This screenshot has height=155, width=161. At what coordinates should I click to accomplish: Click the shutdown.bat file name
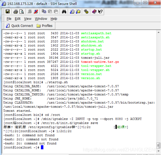pos(92,41)
